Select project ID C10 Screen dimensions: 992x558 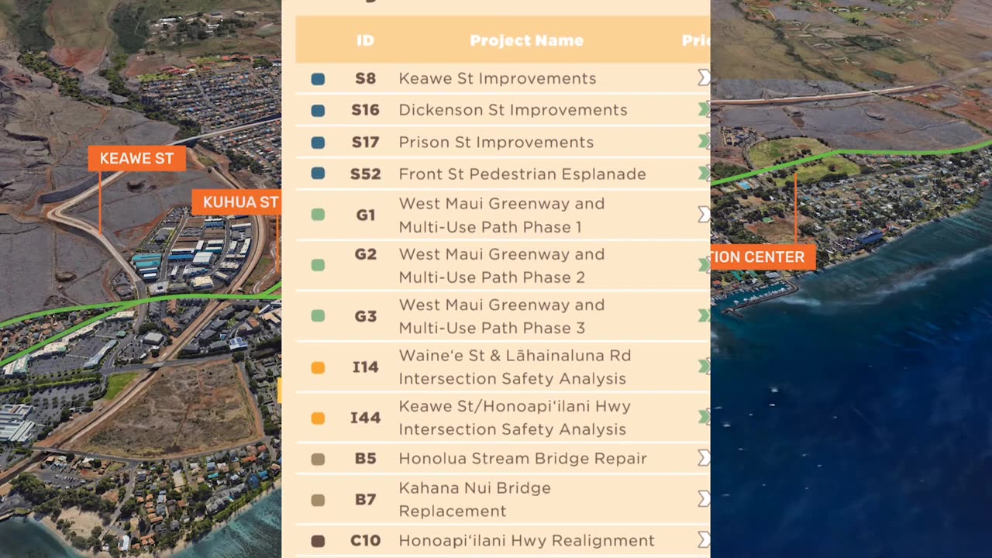[x=366, y=540]
